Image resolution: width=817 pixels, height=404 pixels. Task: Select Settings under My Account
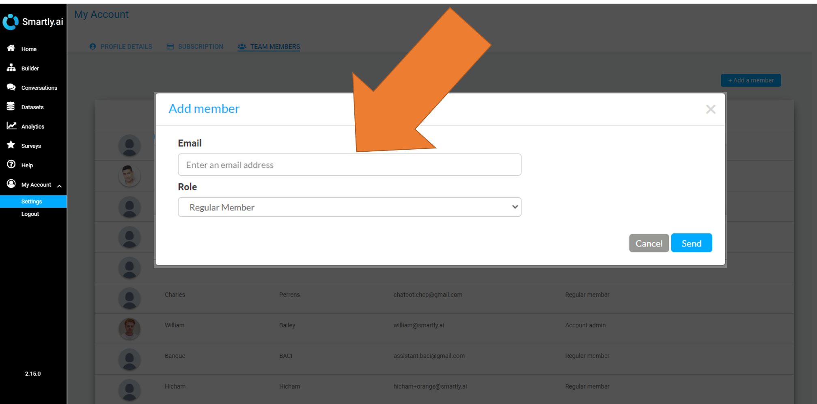pyautogui.click(x=33, y=201)
